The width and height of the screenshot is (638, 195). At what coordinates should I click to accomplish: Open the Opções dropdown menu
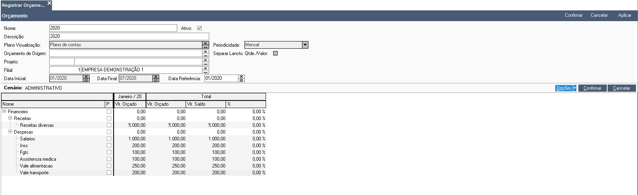coord(574,88)
